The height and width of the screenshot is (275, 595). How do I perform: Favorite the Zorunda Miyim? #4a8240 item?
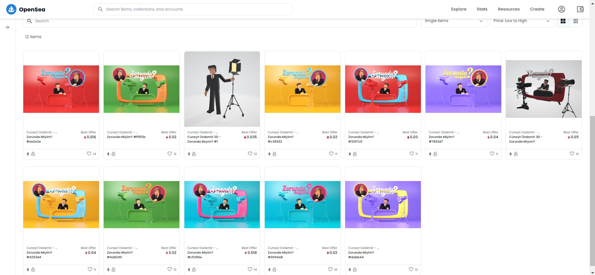[169, 269]
